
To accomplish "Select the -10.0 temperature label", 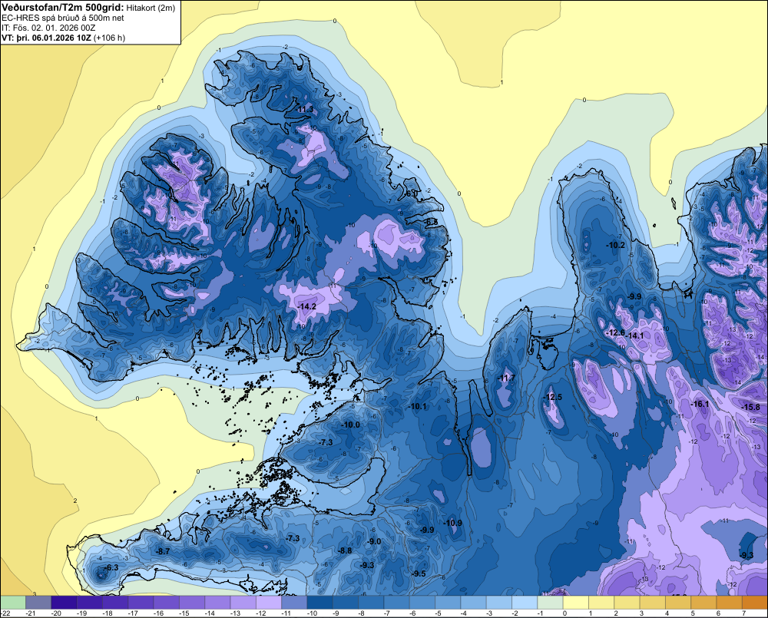I will click(351, 425).
